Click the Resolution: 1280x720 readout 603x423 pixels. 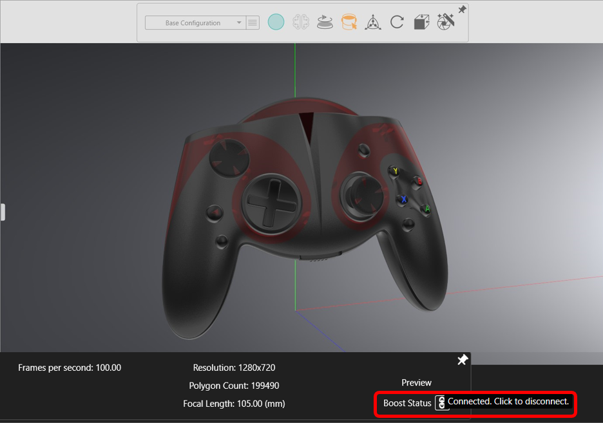(x=234, y=368)
